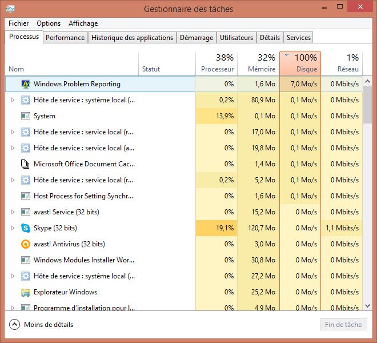377x343 pixels.
Task: Open the Options menu
Action: coord(49,23)
